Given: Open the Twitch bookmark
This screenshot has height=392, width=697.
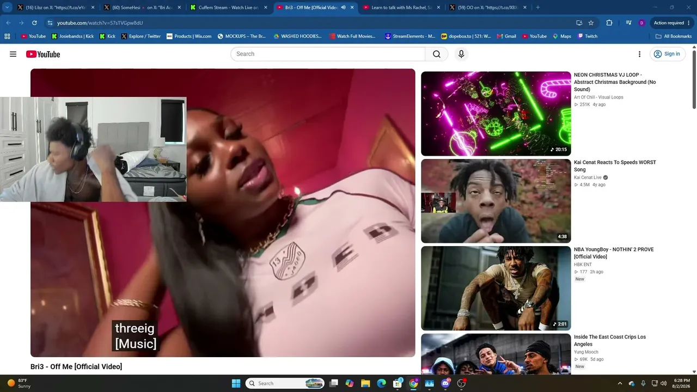Looking at the screenshot, I should point(588,36).
